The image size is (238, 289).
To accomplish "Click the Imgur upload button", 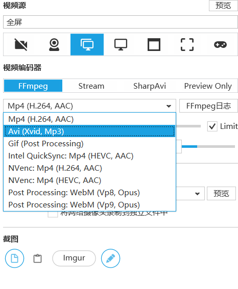I will coord(74,258).
